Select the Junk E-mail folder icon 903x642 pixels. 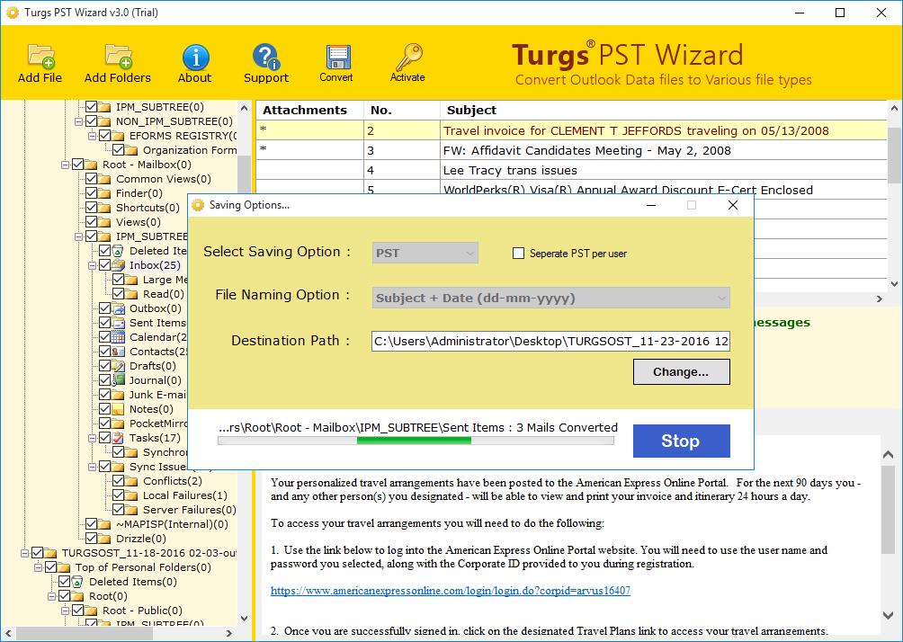tap(118, 395)
